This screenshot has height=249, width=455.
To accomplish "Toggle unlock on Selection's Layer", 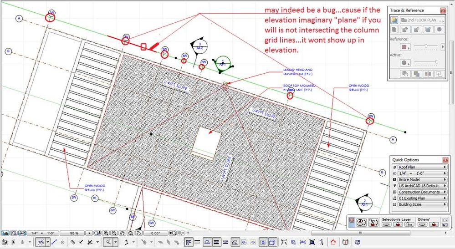I will click(x=409, y=224).
